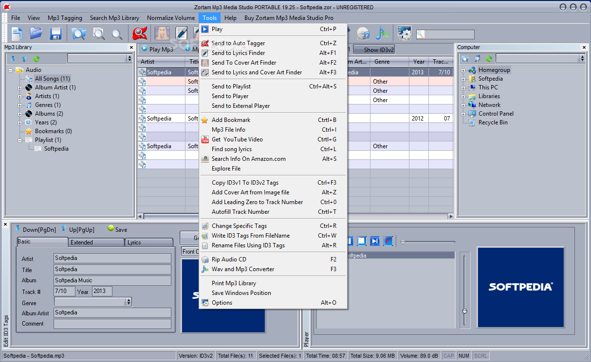
Task: Expand the Artists (1) tree node
Action: click(20, 97)
